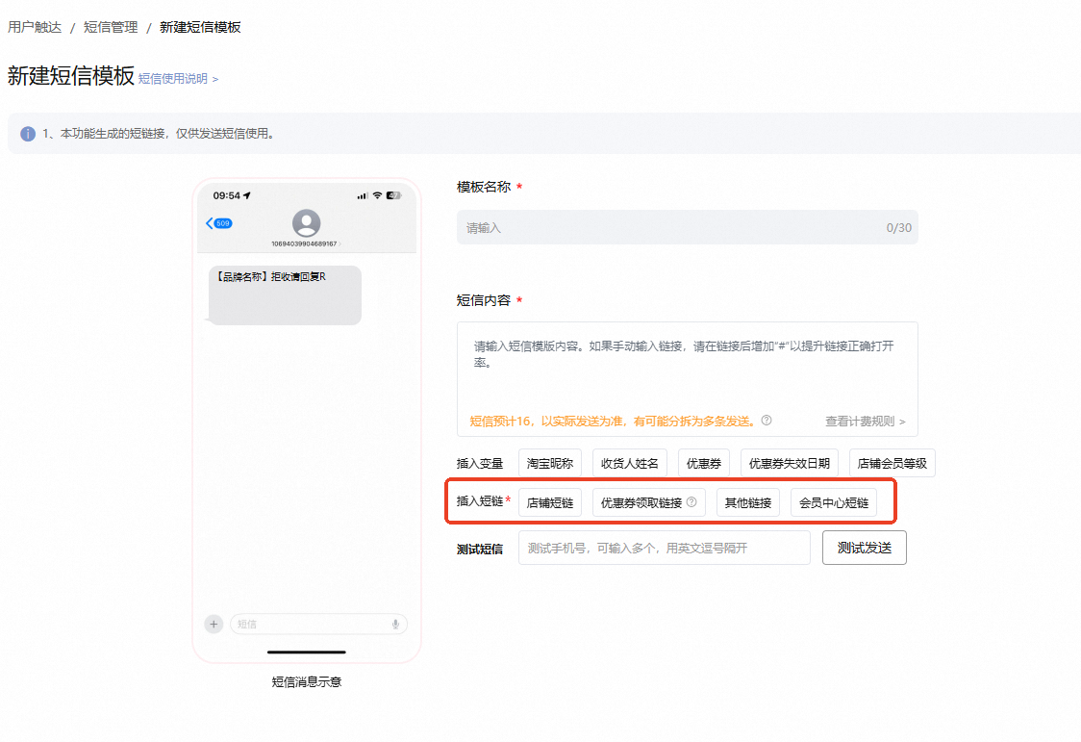Insert the 优惠券失效日期 variable
Image resolution: width=1081 pixels, height=742 pixels.
click(x=790, y=464)
